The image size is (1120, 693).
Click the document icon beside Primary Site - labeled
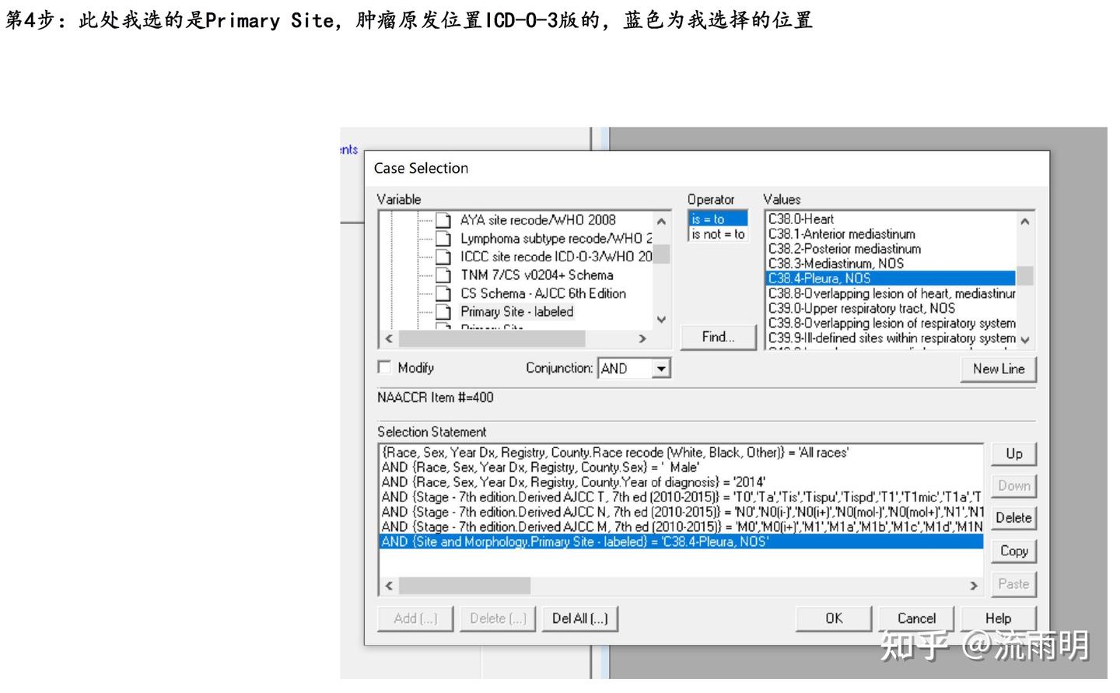[445, 311]
